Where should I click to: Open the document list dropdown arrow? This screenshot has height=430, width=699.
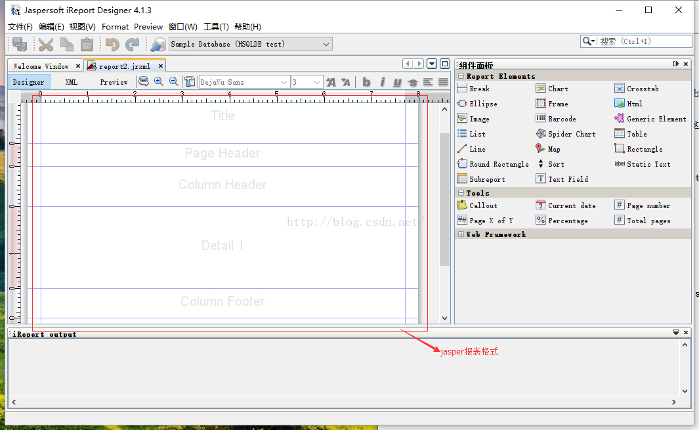click(431, 64)
